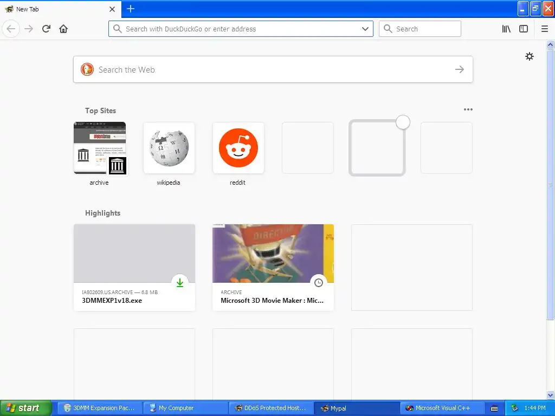Click the magnifier icon in toolbar Search box

(x=388, y=29)
